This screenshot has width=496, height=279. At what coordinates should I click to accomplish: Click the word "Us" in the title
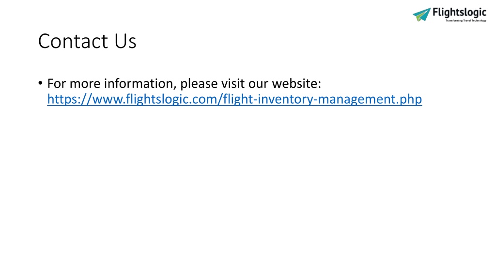(125, 41)
